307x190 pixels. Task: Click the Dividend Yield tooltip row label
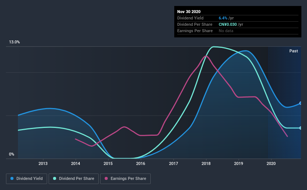point(190,18)
